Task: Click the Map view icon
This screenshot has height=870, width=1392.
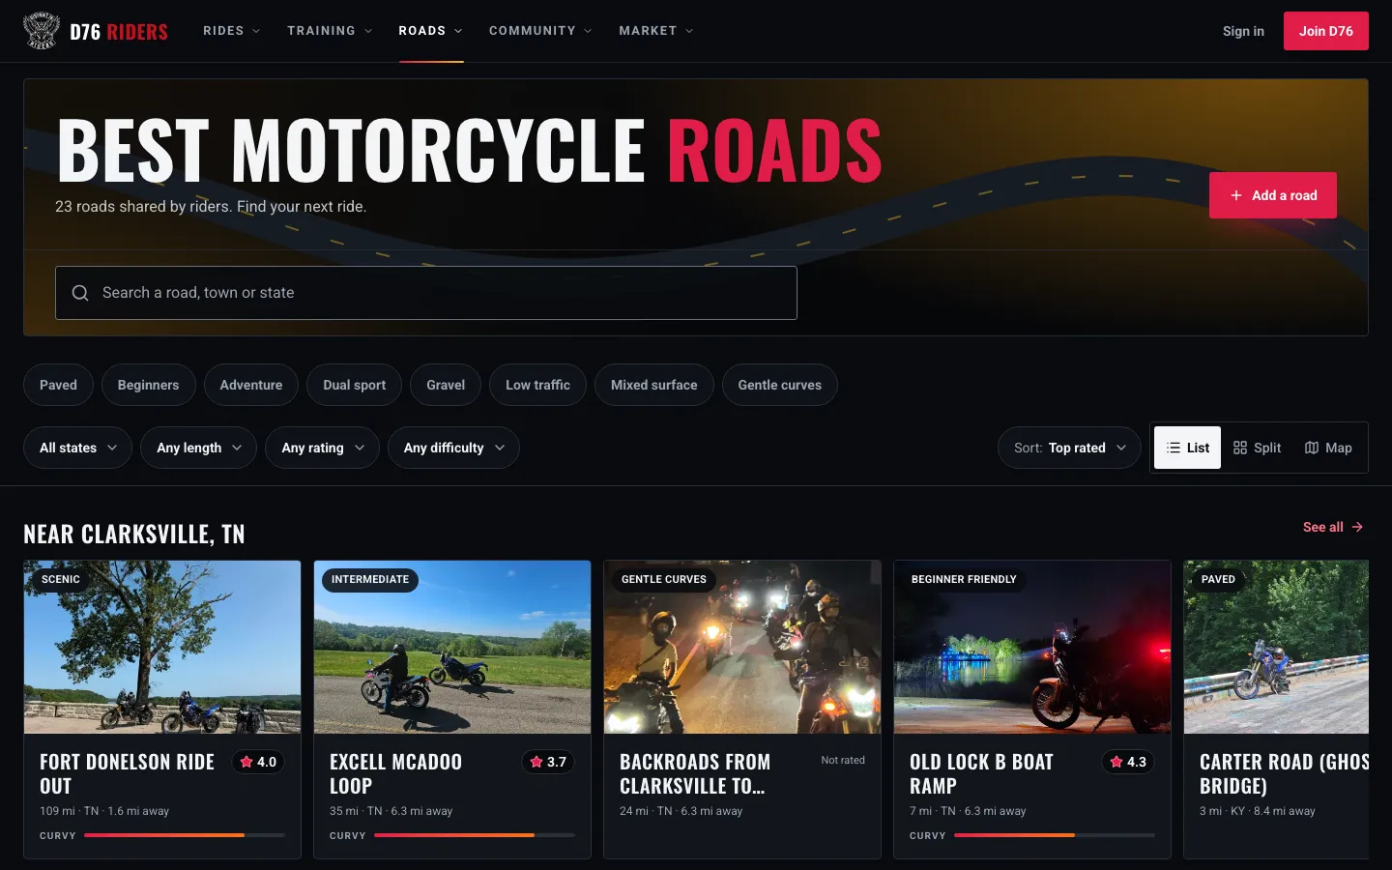Action: coord(1312,448)
